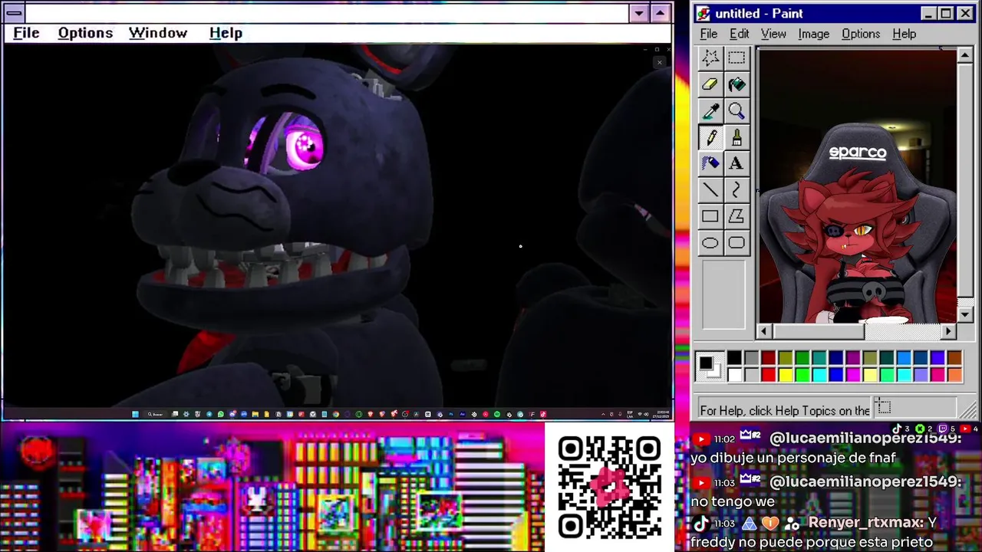Select the Free-Form Select tool in Paint

pyautogui.click(x=710, y=58)
